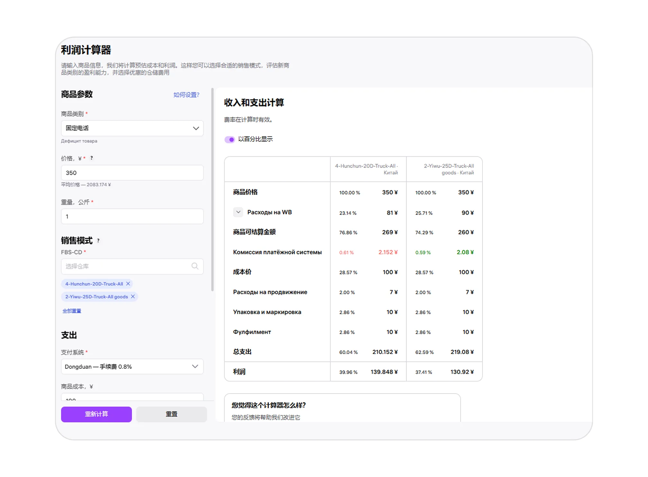Click the 139.848 ¥ profit value
The height and width of the screenshot is (477, 648).
[x=384, y=372]
